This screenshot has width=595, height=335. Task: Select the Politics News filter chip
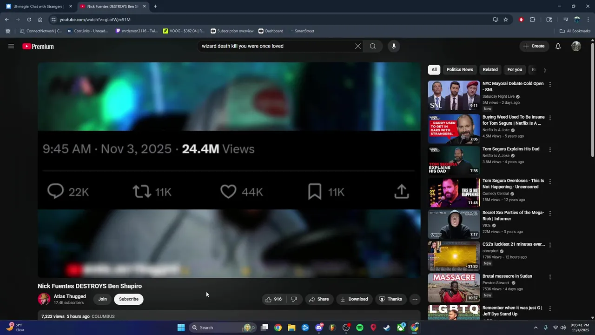(460, 70)
